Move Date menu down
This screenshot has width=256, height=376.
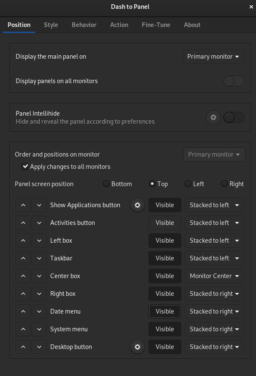[x=39, y=311]
